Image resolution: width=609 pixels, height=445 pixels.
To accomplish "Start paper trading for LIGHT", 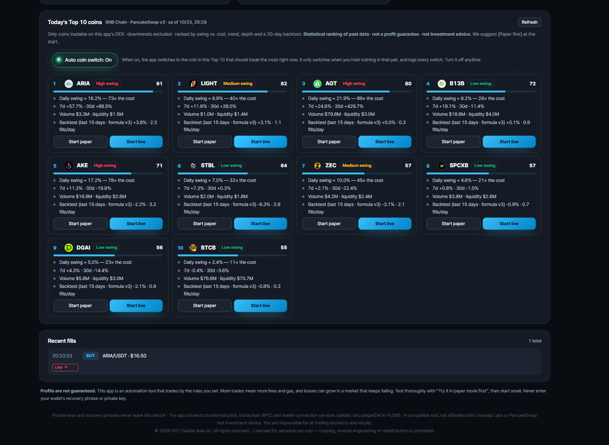I will click(x=205, y=142).
